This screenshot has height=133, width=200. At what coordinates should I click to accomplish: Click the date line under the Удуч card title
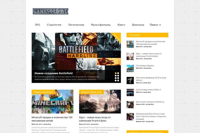89,124
